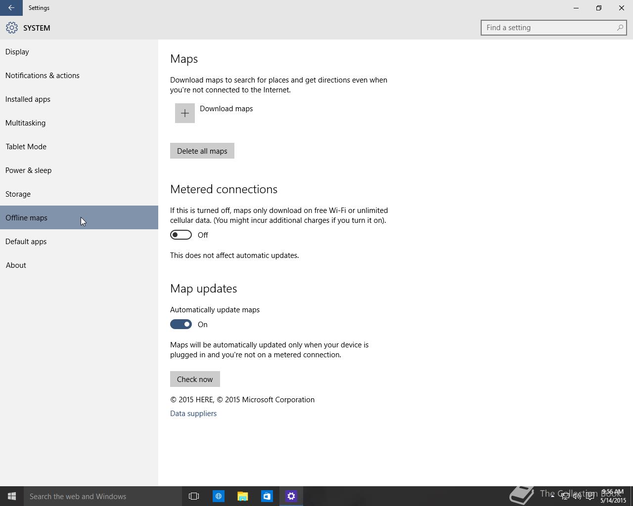Go to Notifications & actions
This screenshot has height=506, width=633.
coord(79,75)
